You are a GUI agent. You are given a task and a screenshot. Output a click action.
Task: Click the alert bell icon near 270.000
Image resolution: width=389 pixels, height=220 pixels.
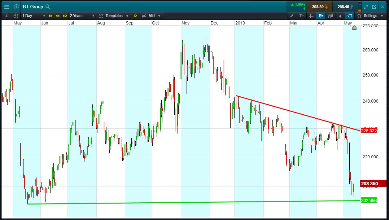355,28
